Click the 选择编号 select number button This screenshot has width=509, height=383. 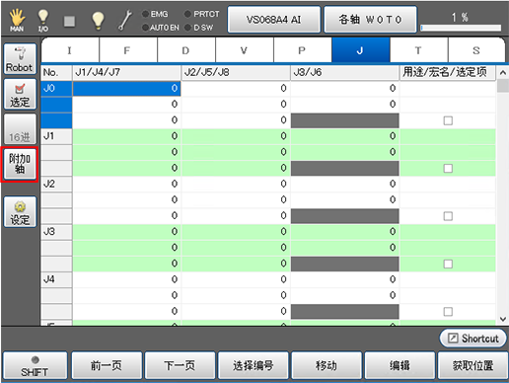pos(254,365)
